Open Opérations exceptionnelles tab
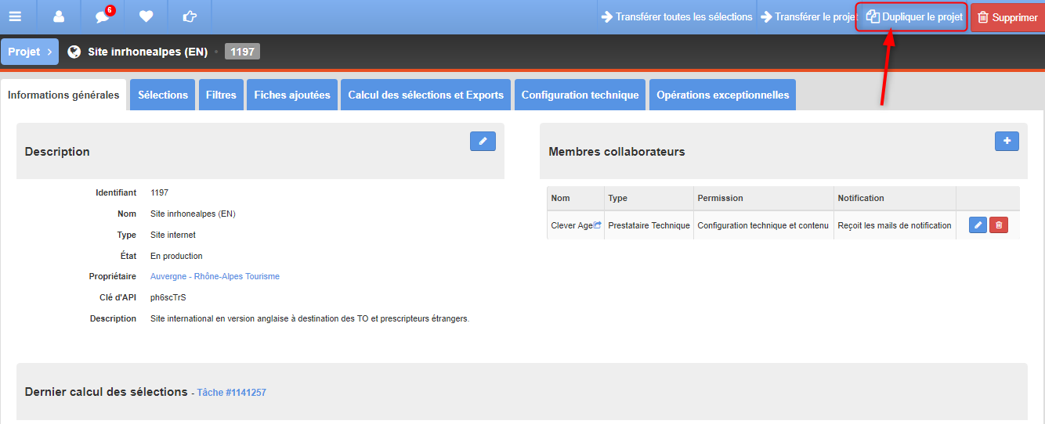This screenshot has height=424, width=1045. point(722,95)
